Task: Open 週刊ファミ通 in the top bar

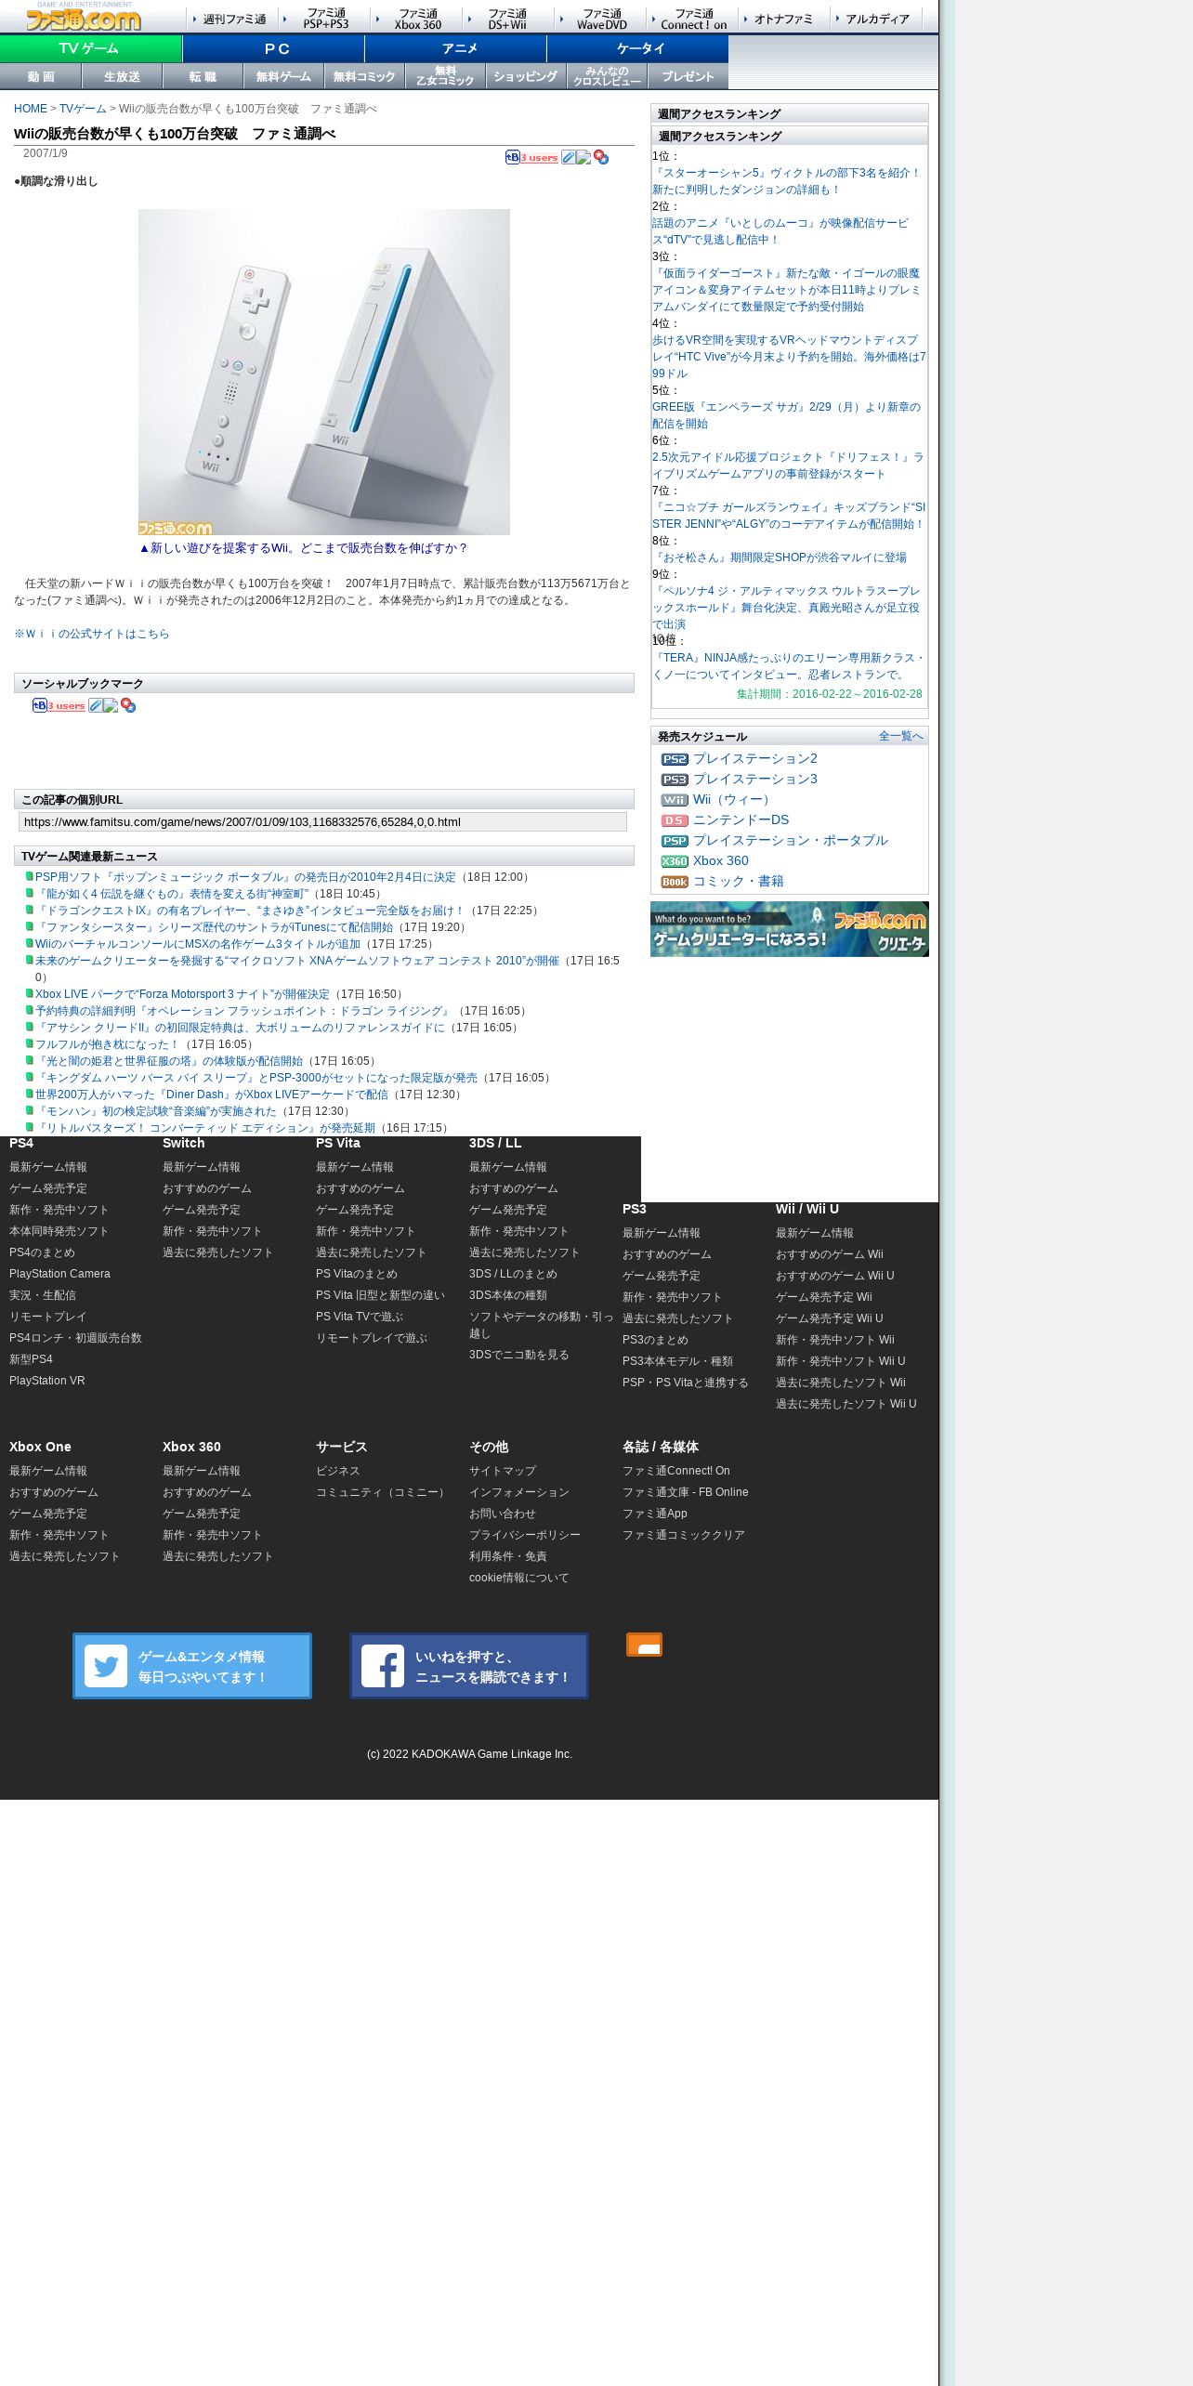Action: point(234,19)
